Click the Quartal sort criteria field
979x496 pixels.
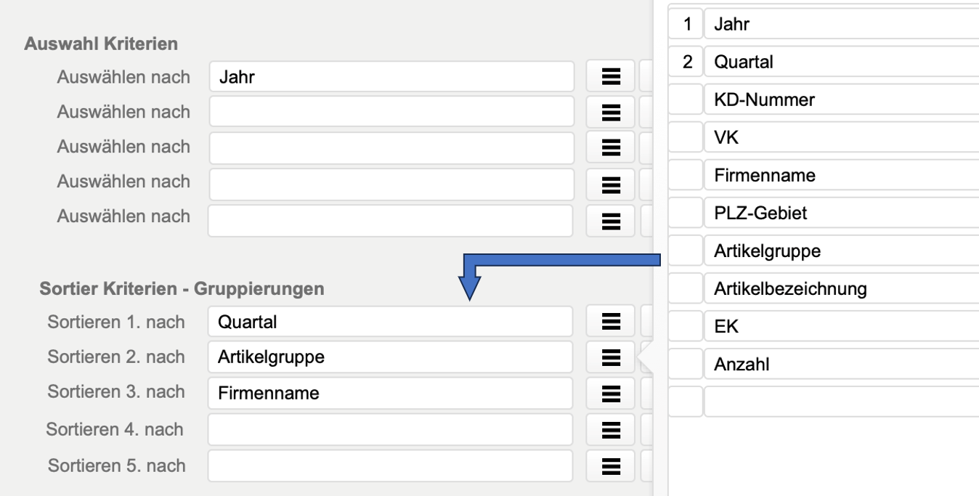coord(390,321)
